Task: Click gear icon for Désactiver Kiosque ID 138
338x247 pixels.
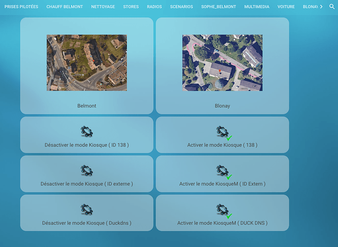Action: [86, 132]
